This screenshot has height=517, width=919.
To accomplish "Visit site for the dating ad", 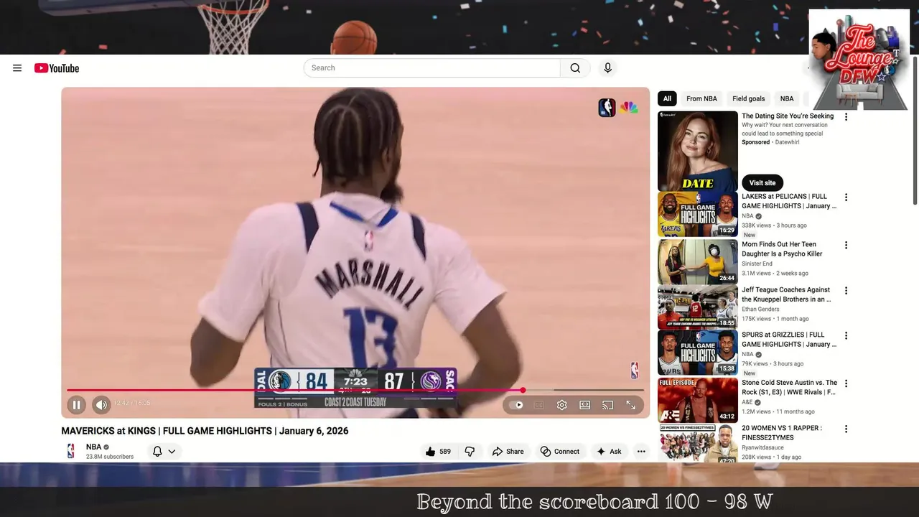I will coord(762,183).
